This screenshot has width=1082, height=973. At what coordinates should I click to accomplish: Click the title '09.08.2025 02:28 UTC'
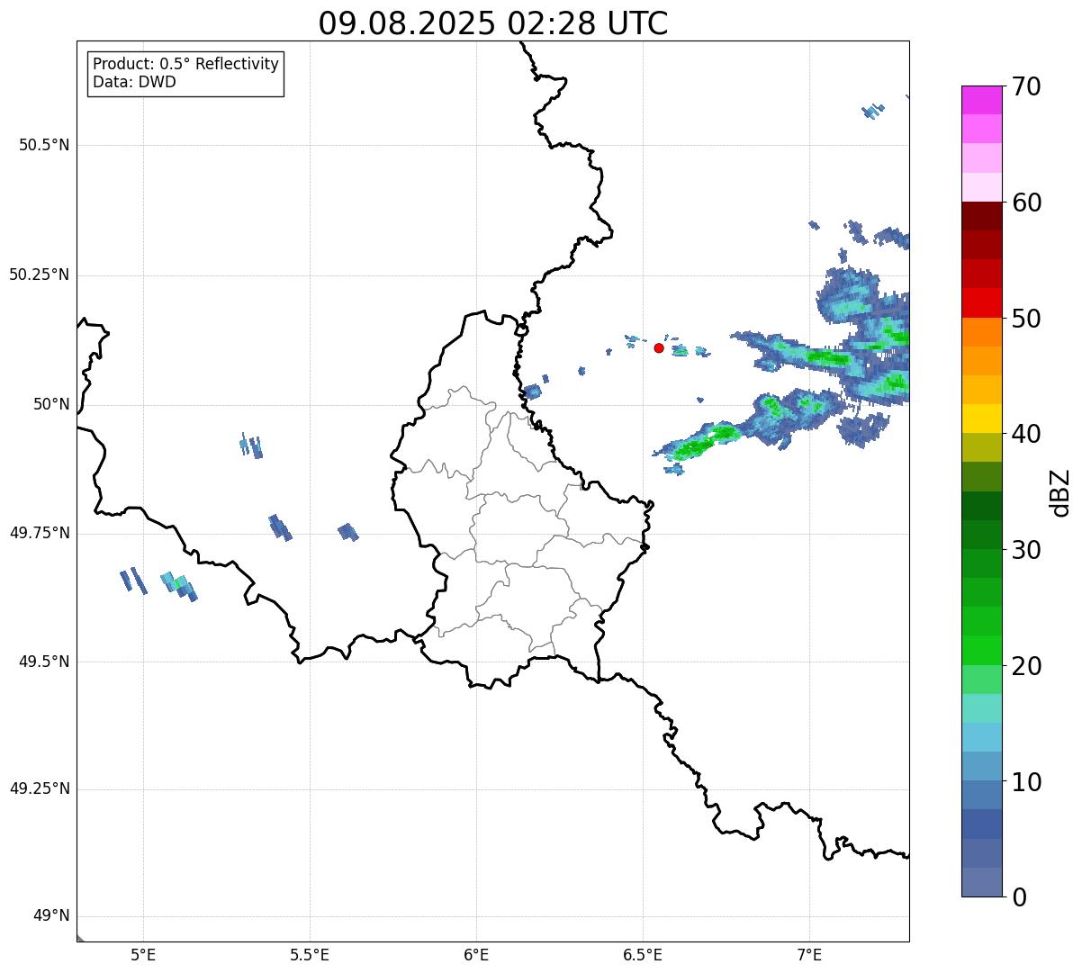click(x=493, y=23)
